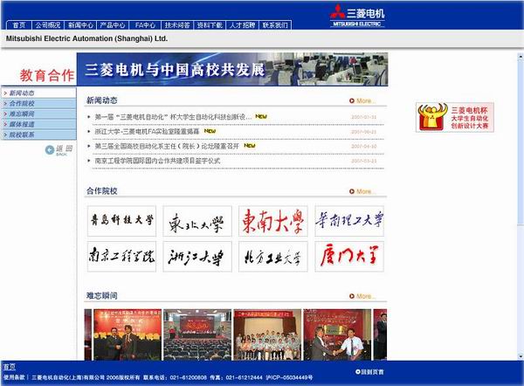Screen dimensions: 524x386
Task: Expand More in 合作院校 section
Action: (x=362, y=191)
